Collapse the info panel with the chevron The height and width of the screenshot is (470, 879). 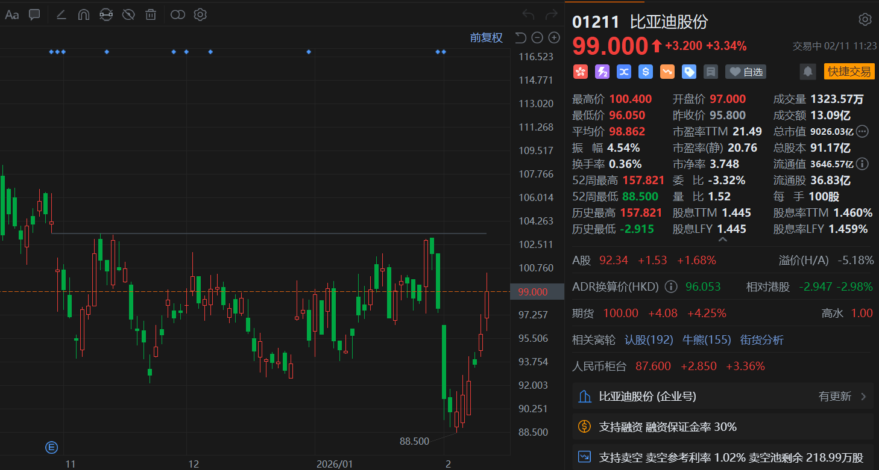(x=722, y=238)
